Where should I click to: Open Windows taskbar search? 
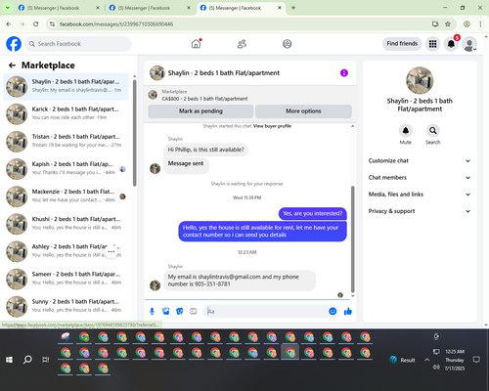[27, 360]
